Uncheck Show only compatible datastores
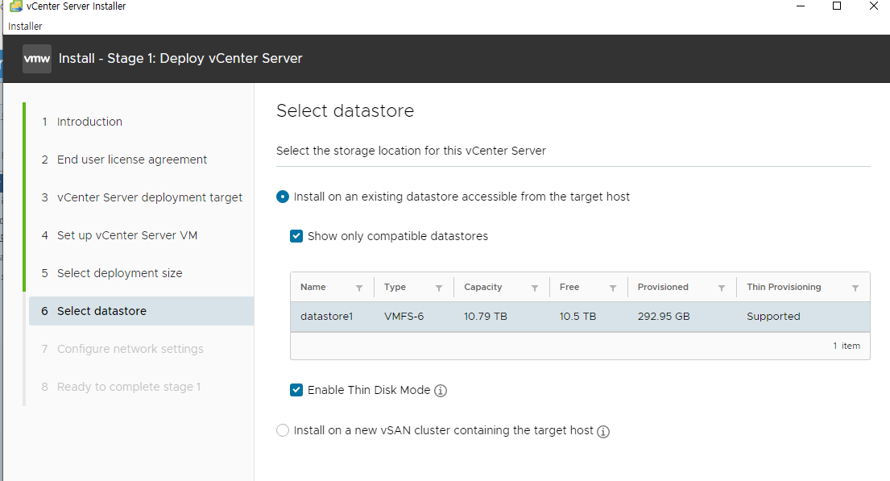The height and width of the screenshot is (481, 890). point(296,236)
